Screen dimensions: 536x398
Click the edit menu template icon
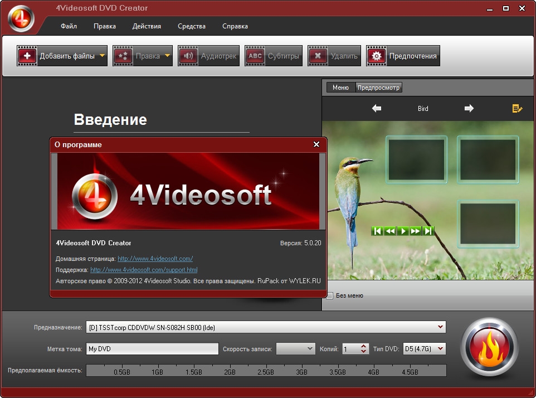pyautogui.click(x=517, y=108)
